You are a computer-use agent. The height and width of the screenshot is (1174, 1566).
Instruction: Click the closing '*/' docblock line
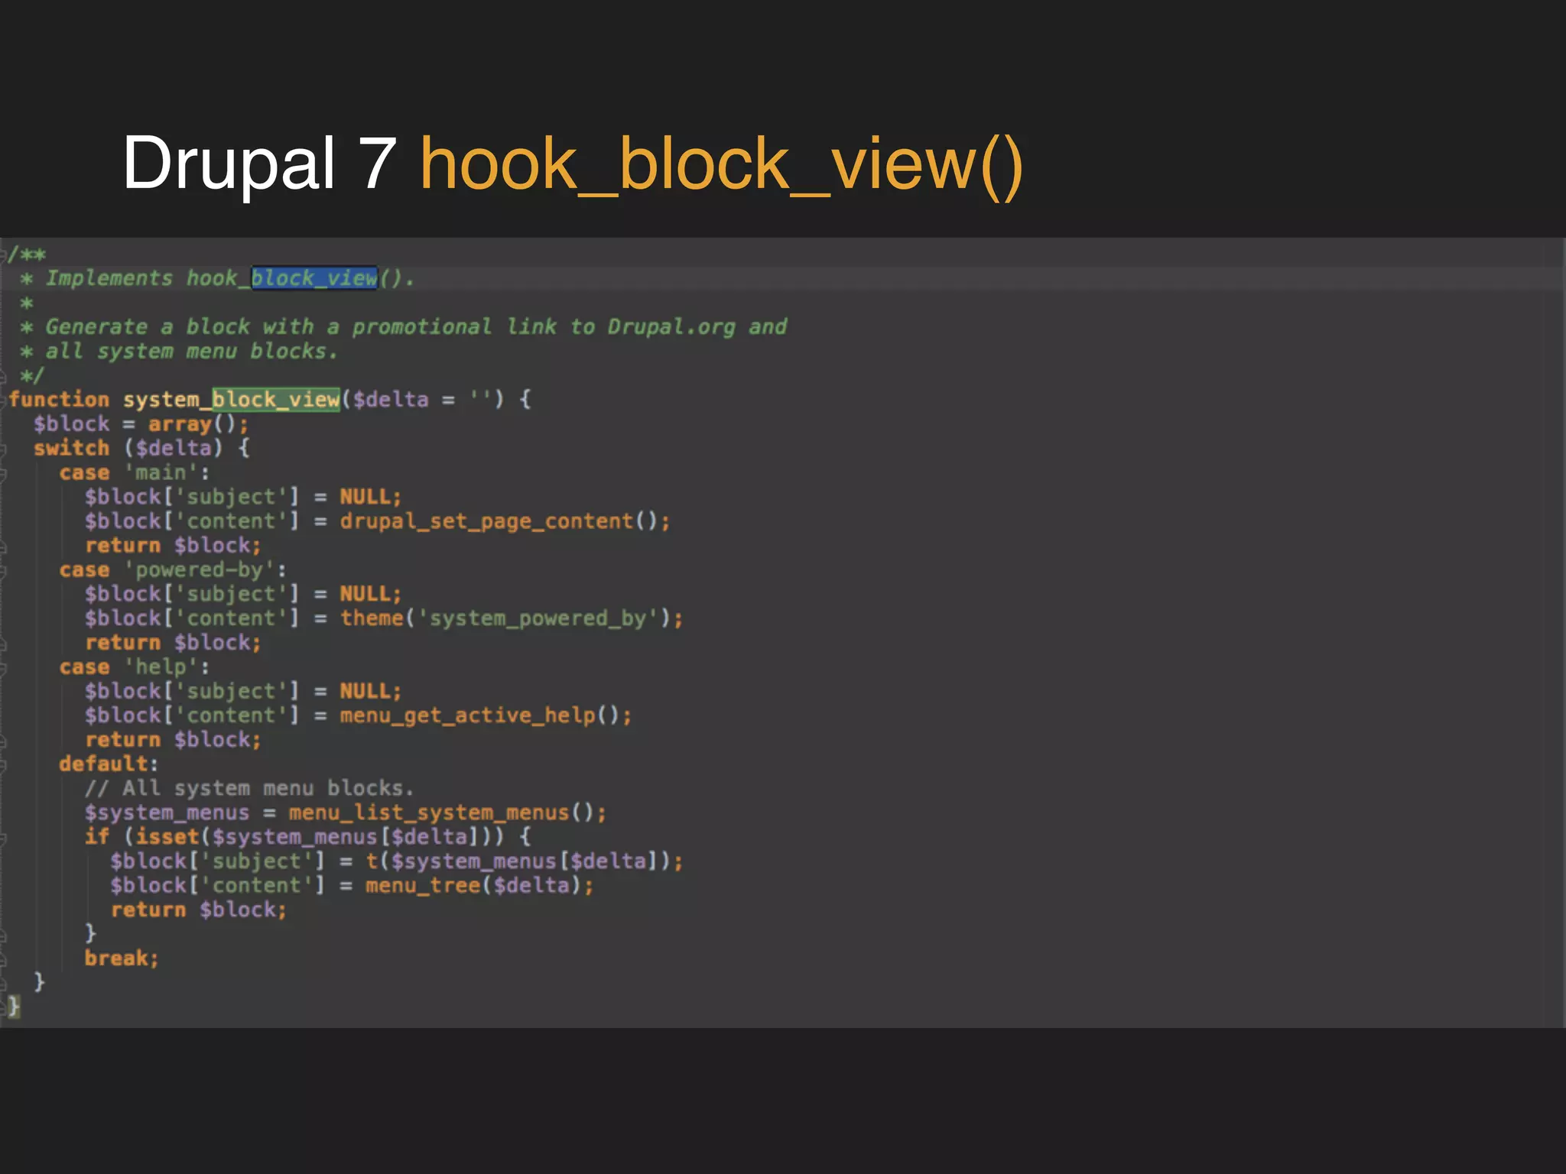click(x=32, y=375)
